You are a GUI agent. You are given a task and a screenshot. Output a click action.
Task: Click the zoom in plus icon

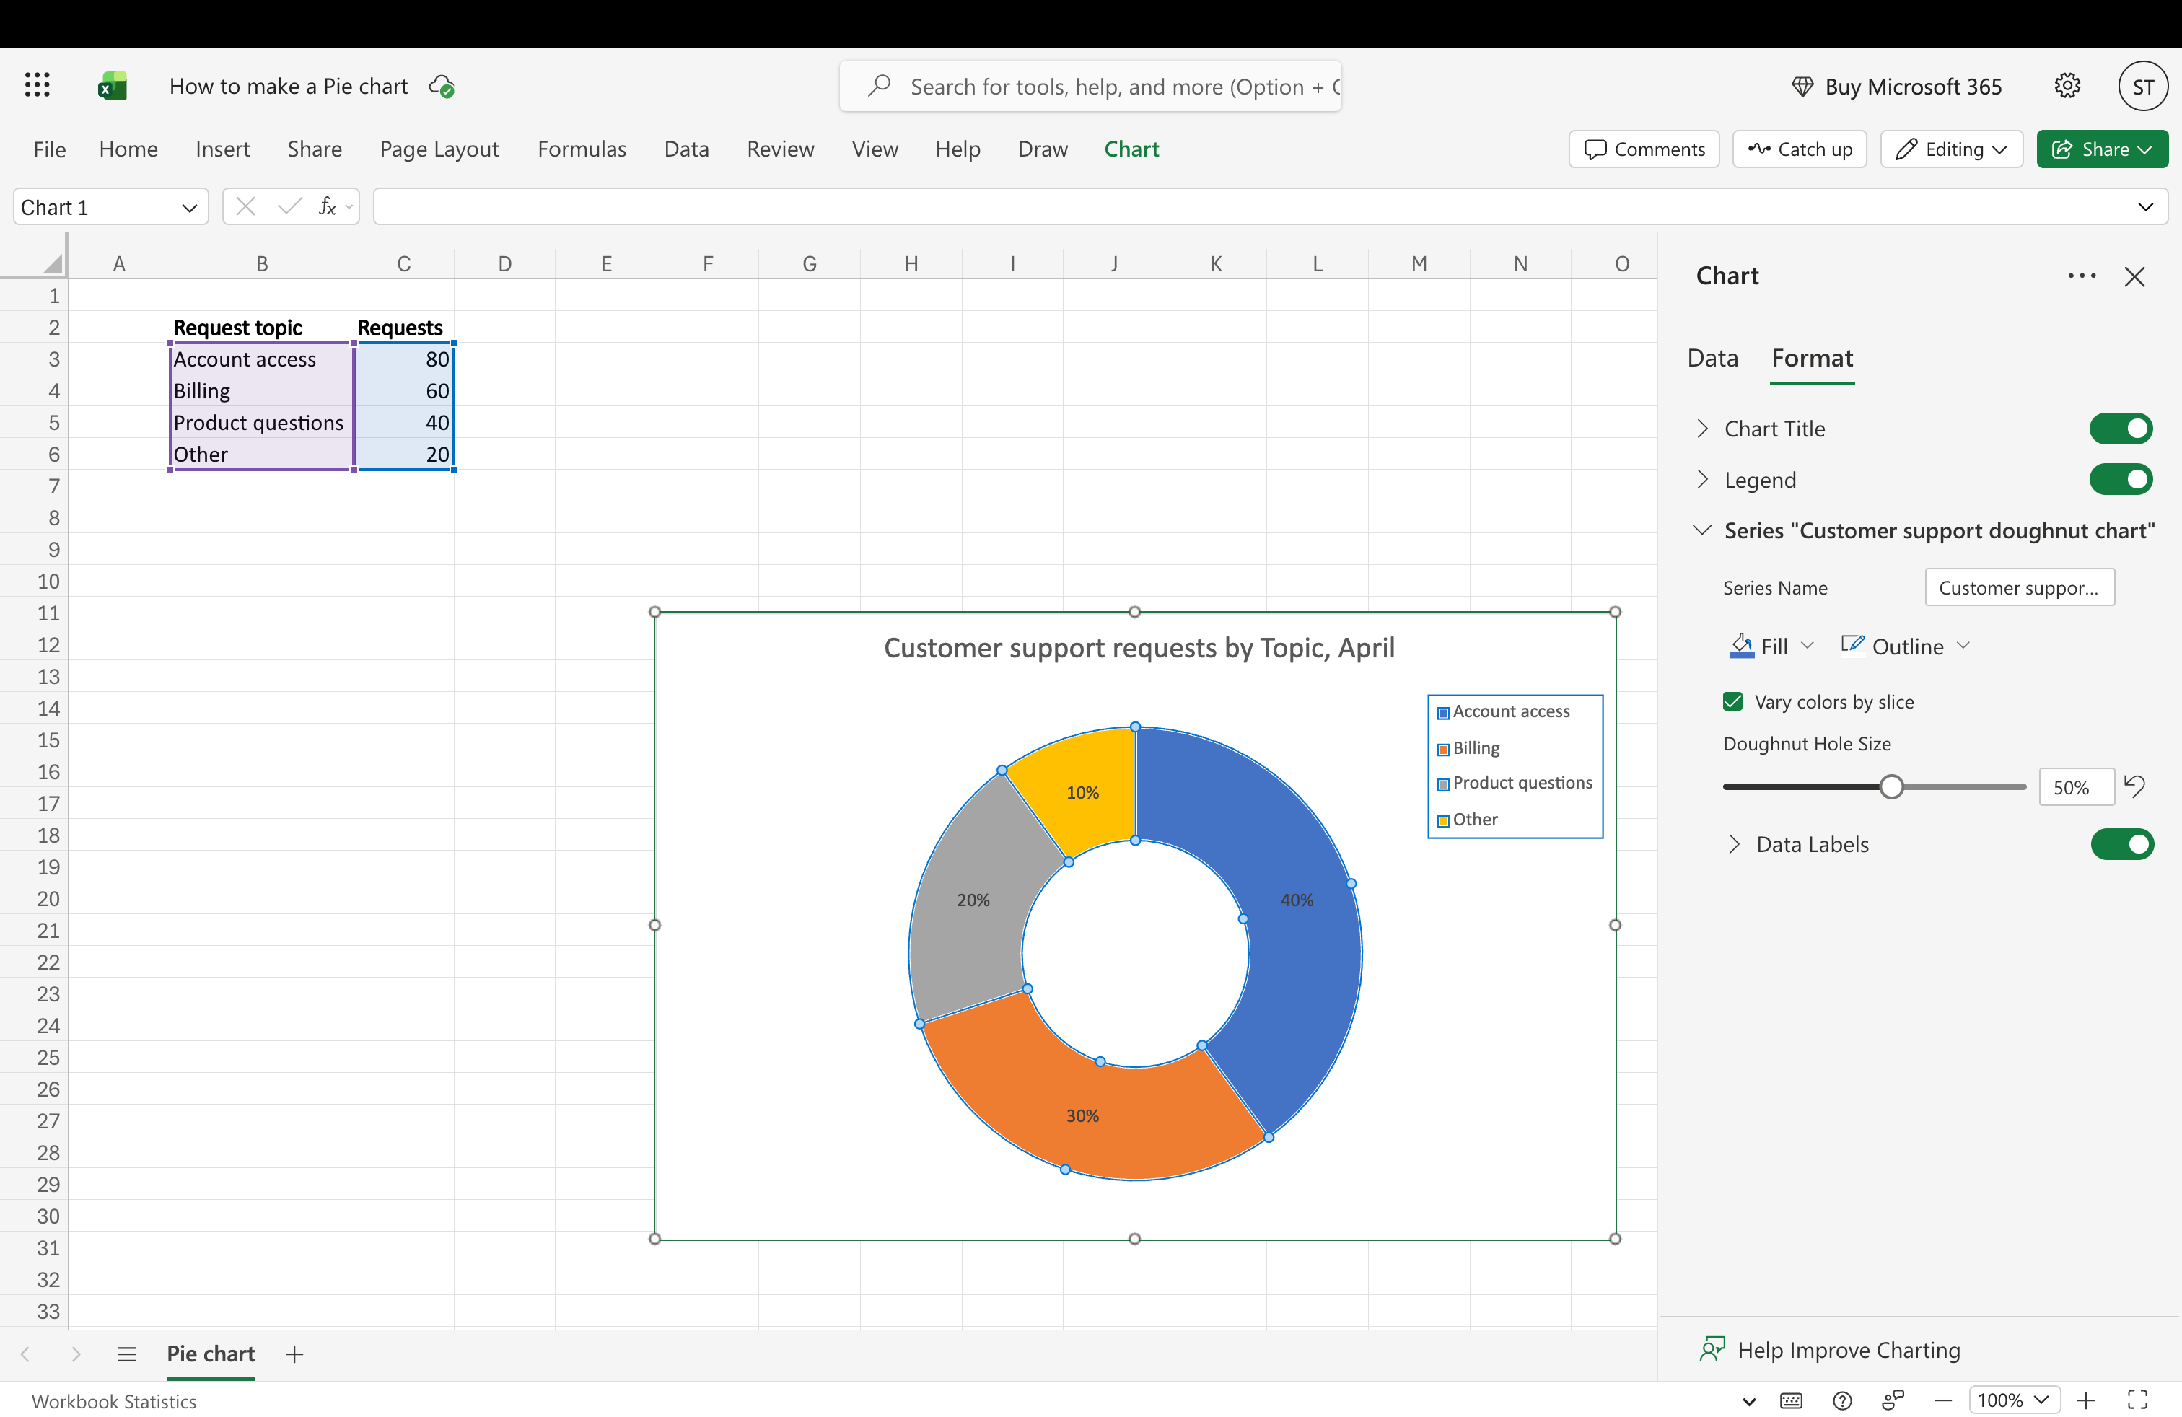[2086, 1400]
